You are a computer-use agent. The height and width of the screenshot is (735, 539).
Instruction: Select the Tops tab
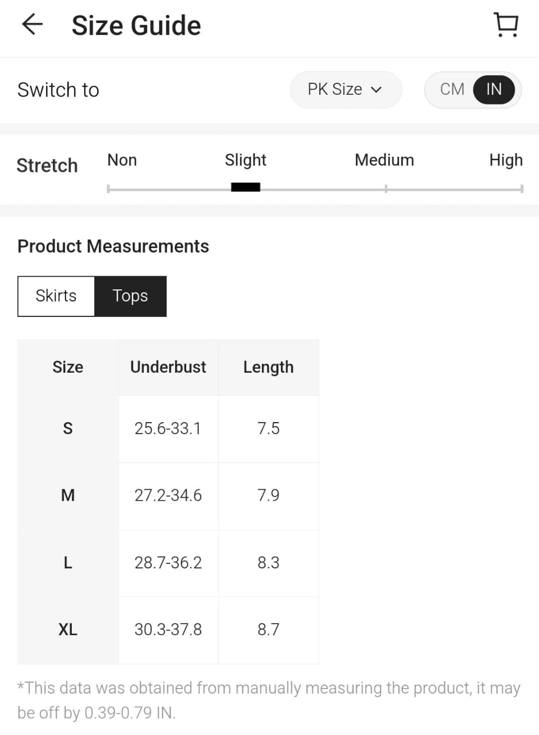point(130,296)
